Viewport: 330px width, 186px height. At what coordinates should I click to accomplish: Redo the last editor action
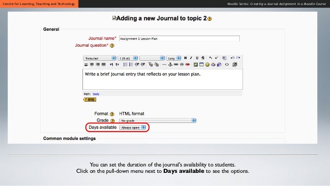click(x=238, y=58)
